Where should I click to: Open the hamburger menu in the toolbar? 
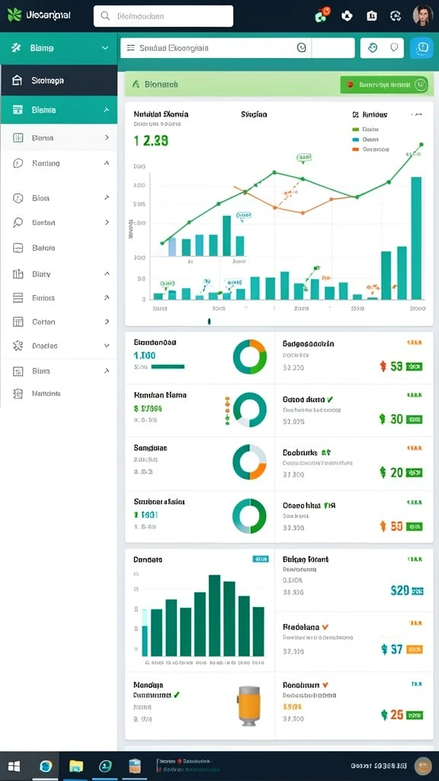tap(131, 48)
